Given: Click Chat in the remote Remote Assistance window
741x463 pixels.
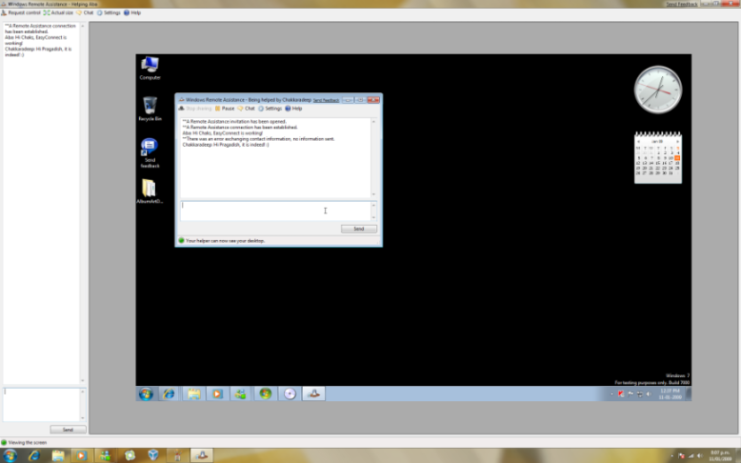Looking at the screenshot, I should click(247, 109).
